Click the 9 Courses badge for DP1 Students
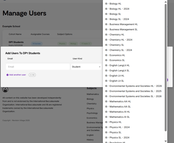 37,44
